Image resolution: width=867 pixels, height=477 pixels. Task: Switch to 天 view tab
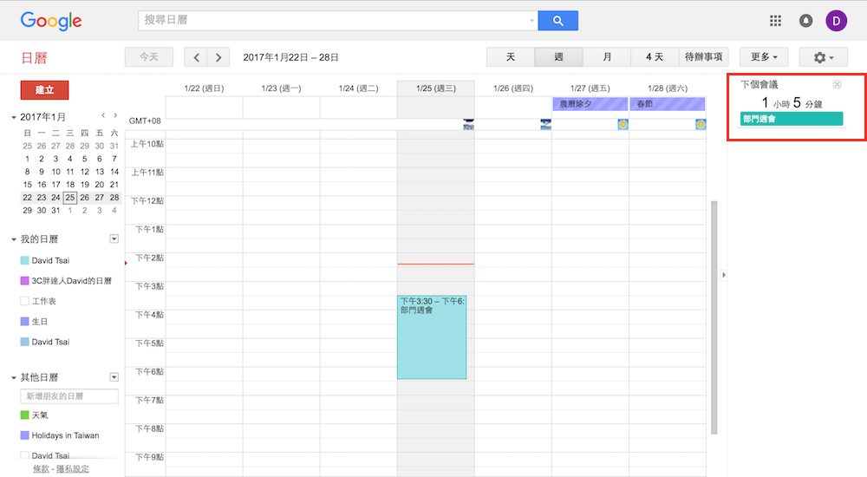(511, 57)
